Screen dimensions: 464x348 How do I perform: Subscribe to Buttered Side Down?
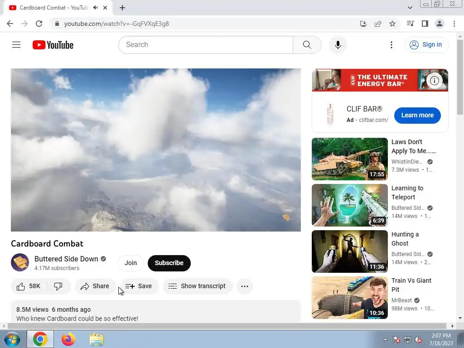click(x=169, y=263)
